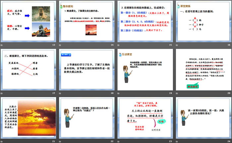Image resolution: width=232 pixels, height=143 pixels.
Task: Click animation star icon under slide 17
Action: 2,93
